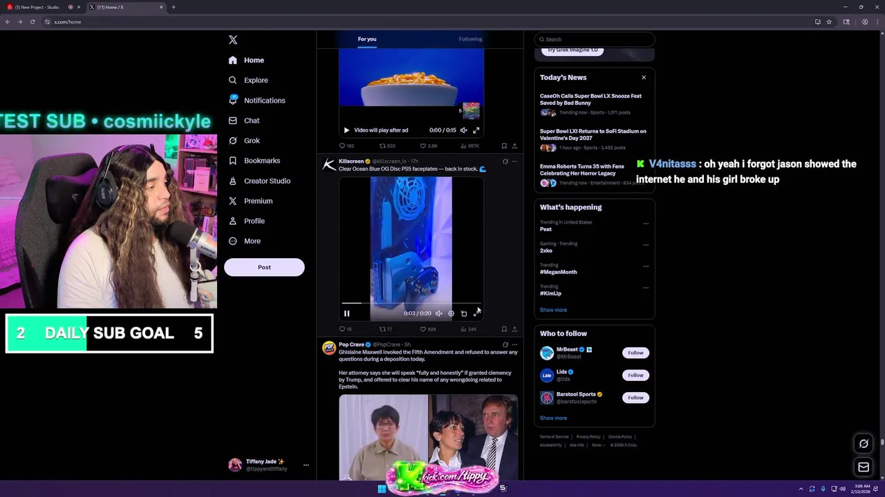This screenshot has height=497, width=885.
Task: Unmute the Killscreen video
Action: 438,313
